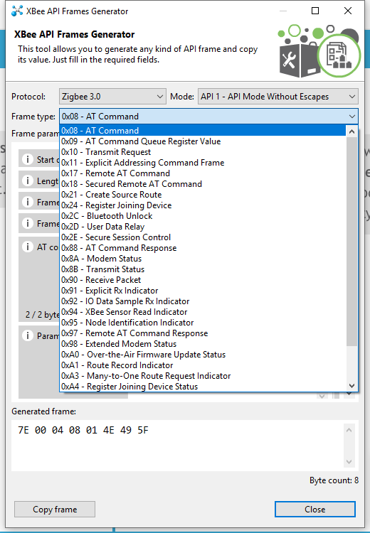Select 0x92 - IO Data Sample Rx Indicator
This screenshot has height=533, width=370.
pos(203,301)
